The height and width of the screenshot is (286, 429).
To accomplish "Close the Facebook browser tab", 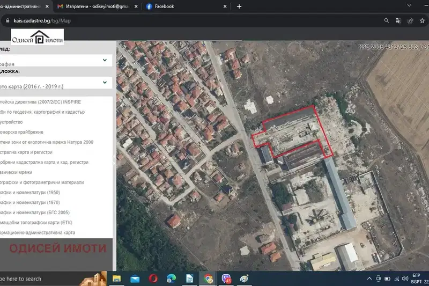I will point(225,6).
